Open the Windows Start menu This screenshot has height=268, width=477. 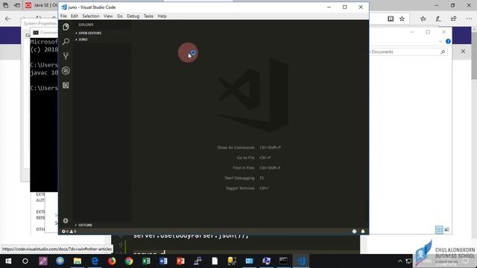coord(8,261)
